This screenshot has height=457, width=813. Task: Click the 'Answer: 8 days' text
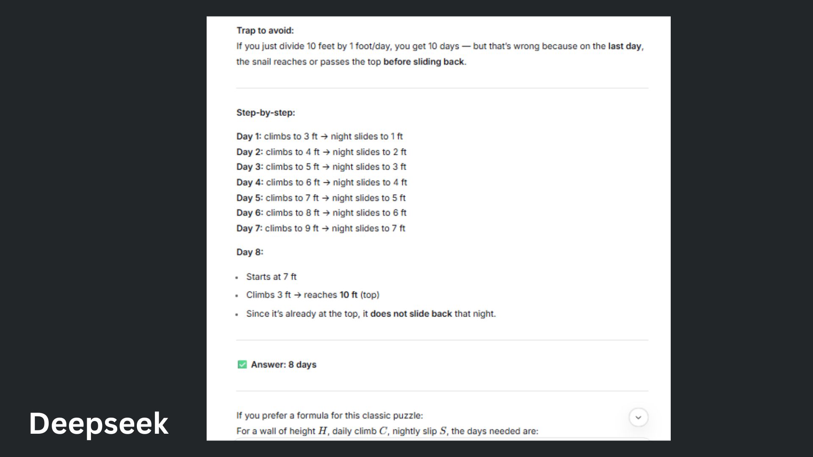(x=284, y=364)
